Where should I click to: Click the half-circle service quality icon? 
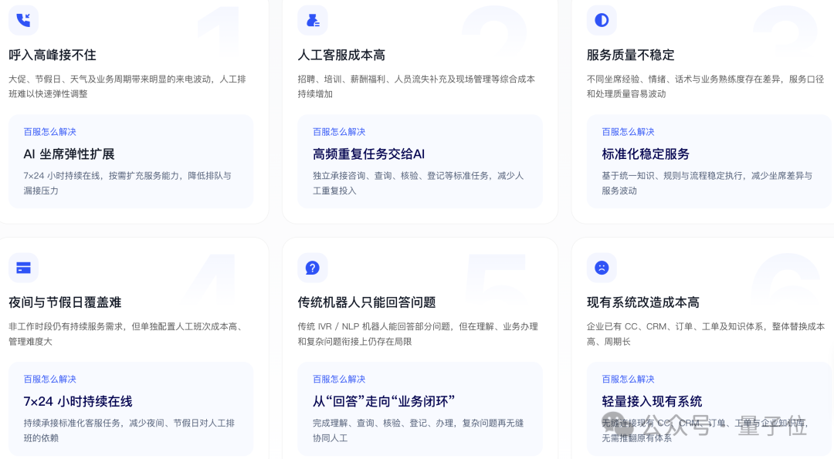pos(602,20)
